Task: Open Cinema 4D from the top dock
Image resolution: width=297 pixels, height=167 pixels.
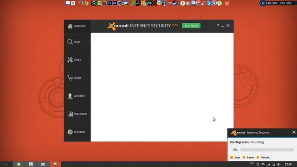Action: [x=120, y=3]
